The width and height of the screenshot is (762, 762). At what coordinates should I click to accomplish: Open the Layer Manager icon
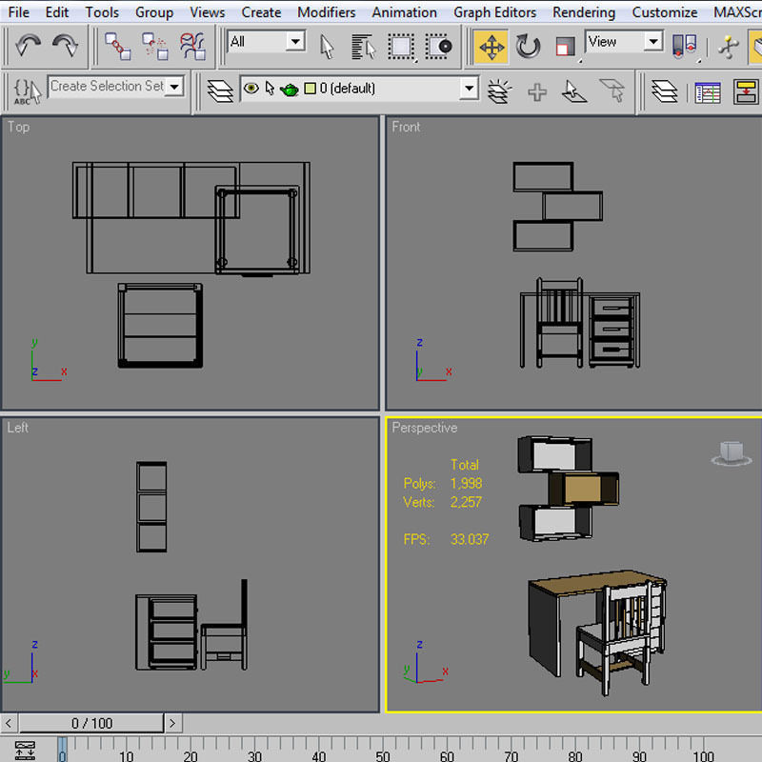pyautogui.click(x=220, y=90)
